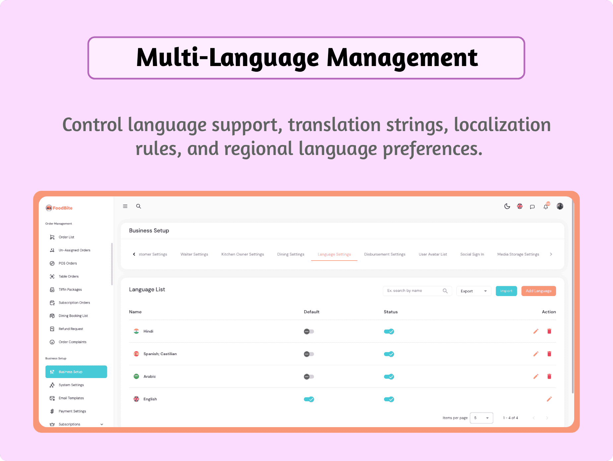Open notifications bell icon

tap(546, 206)
